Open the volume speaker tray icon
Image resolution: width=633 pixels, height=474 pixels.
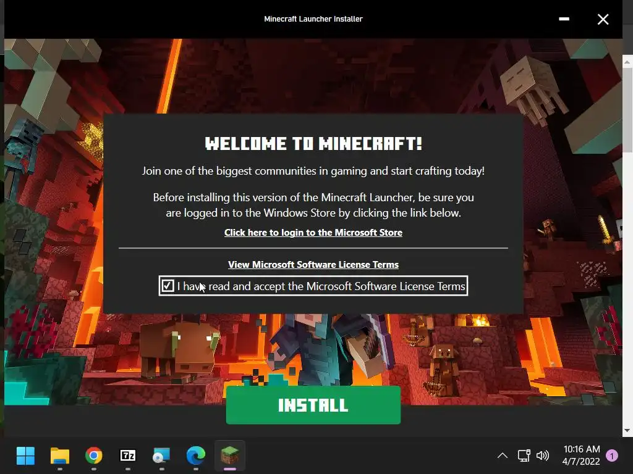[x=543, y=455]
